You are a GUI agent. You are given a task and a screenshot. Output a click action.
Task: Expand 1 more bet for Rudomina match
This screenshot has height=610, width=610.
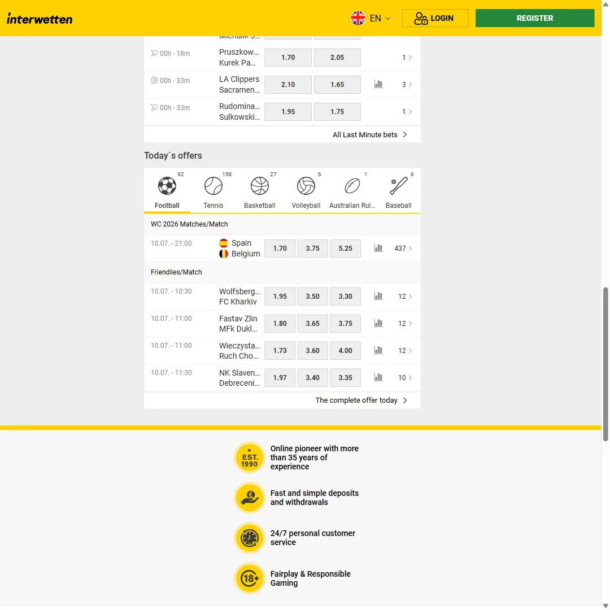[x=407, y=112]
